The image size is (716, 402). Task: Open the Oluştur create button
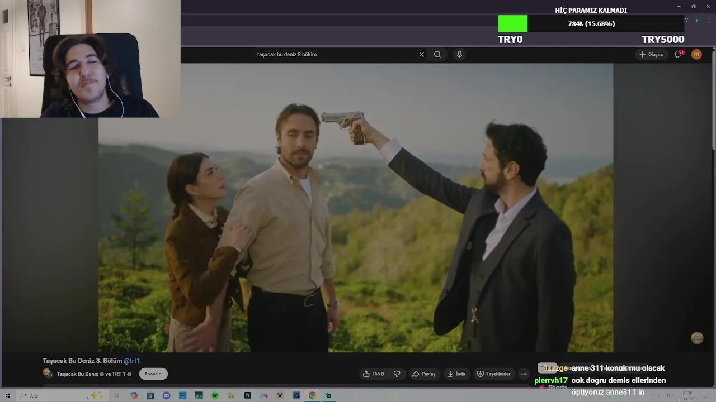click(651, 54)
